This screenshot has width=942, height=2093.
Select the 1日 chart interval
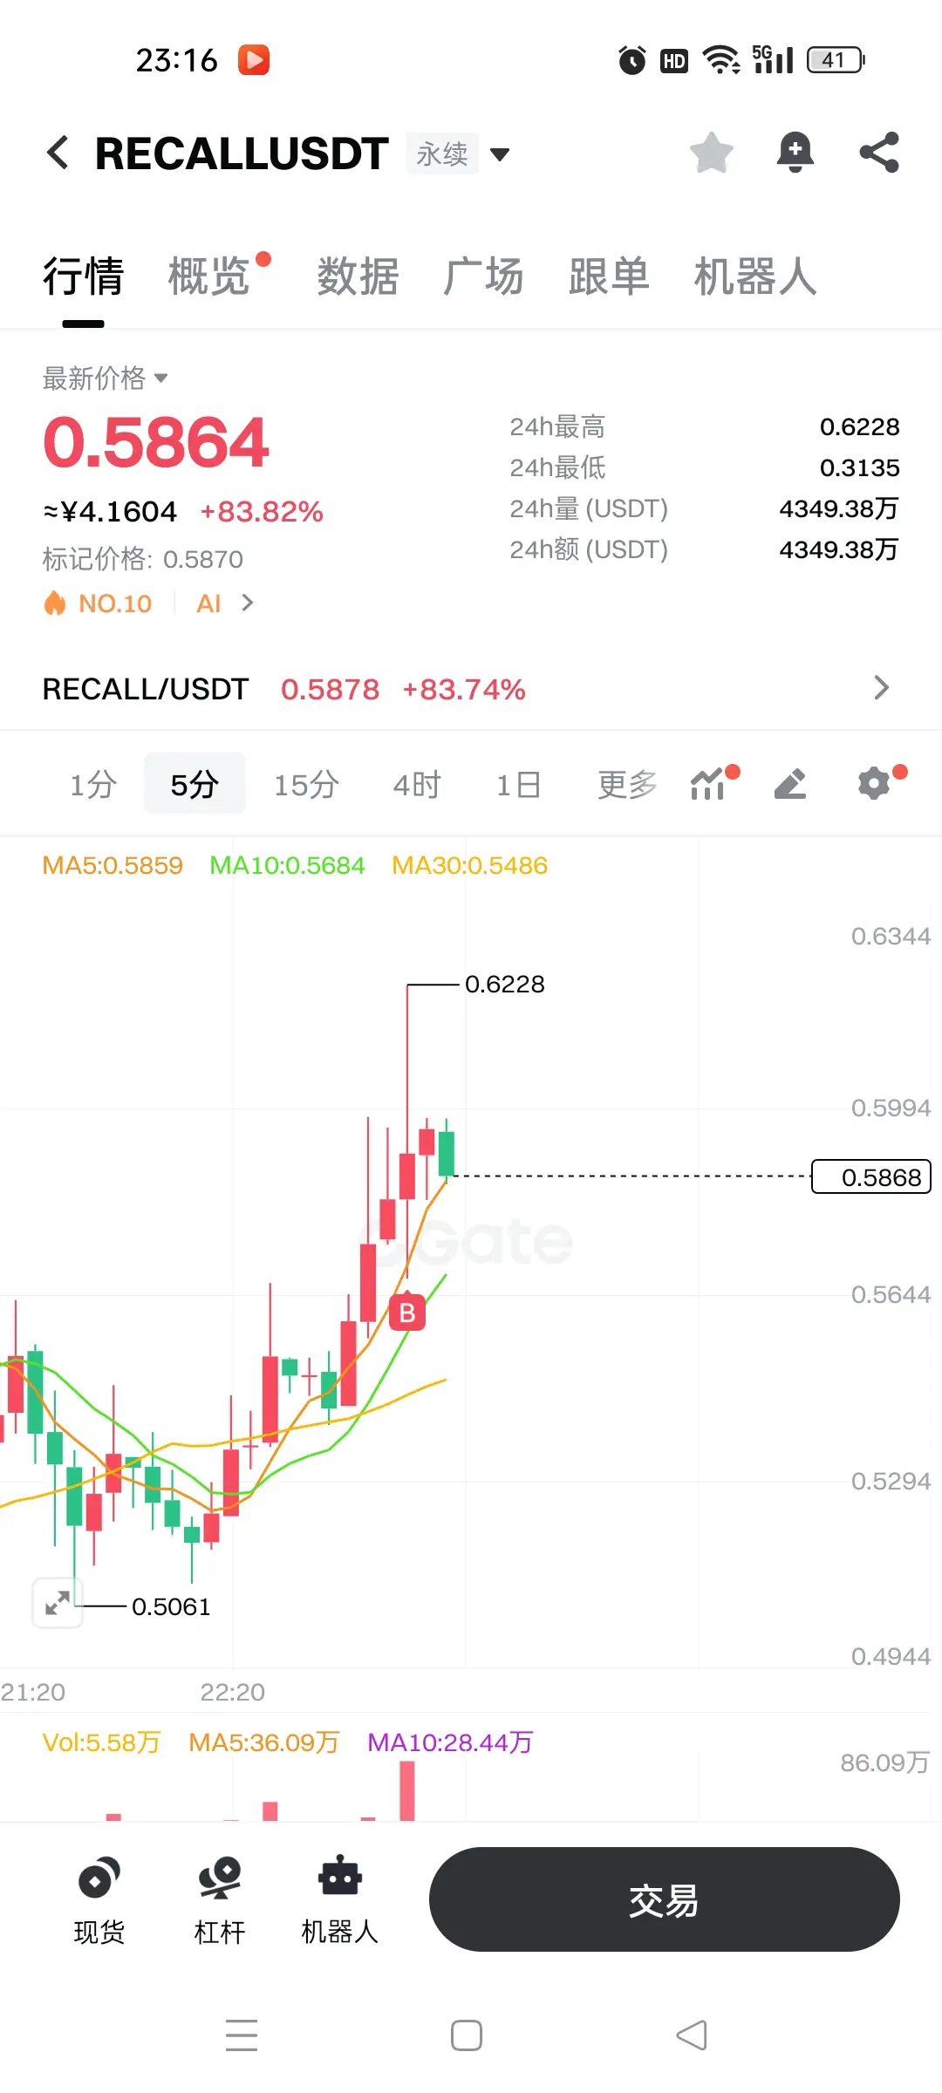(x=520, y=784)
